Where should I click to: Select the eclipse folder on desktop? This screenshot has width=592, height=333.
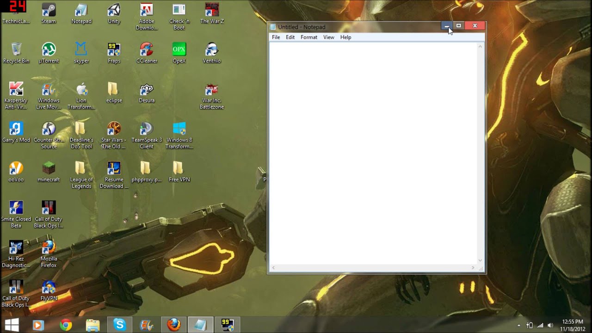tap(114, 92)
